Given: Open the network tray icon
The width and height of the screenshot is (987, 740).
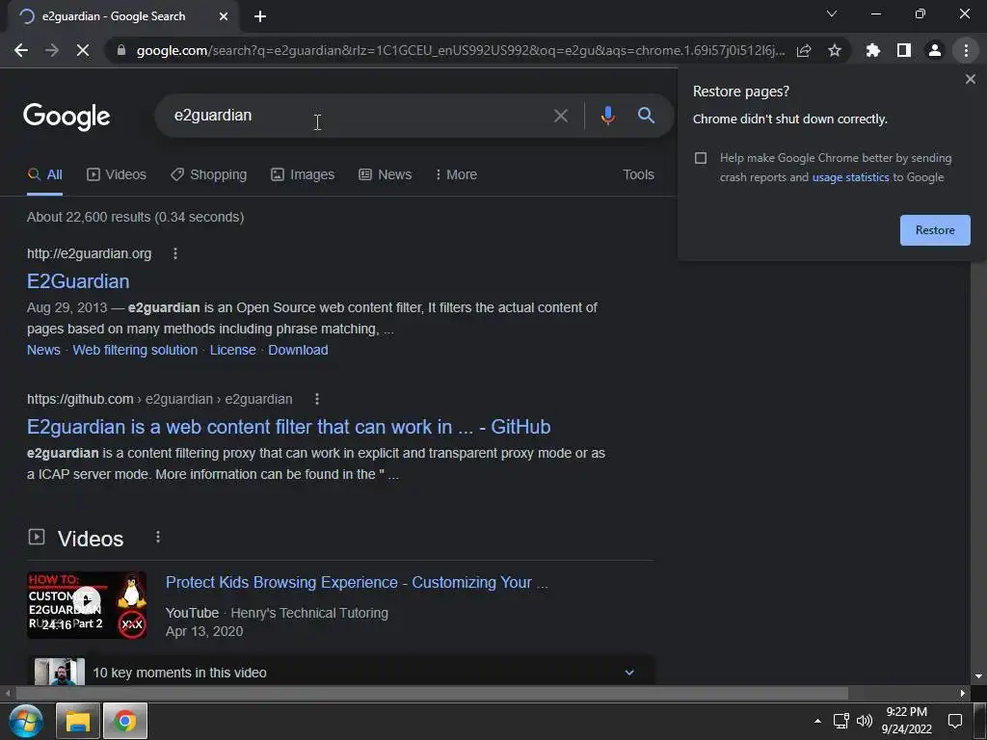Looking at the screenshot, I should pos(840,721).
